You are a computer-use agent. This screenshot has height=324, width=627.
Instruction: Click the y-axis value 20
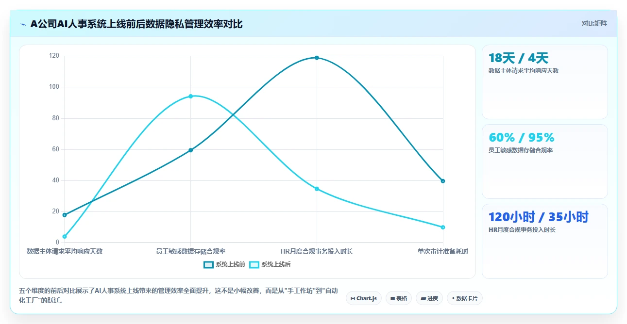click(x=55, y=211)
